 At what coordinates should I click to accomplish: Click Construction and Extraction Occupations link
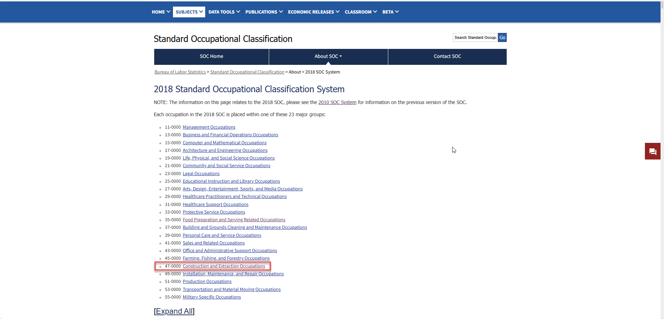click(224, 266)
